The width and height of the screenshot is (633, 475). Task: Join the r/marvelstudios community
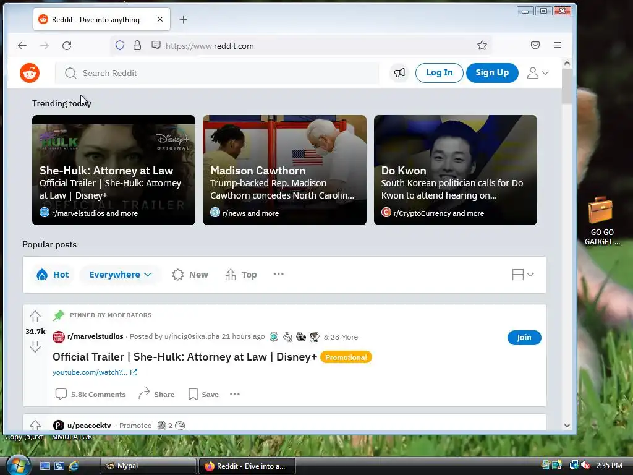click(524, 337)
